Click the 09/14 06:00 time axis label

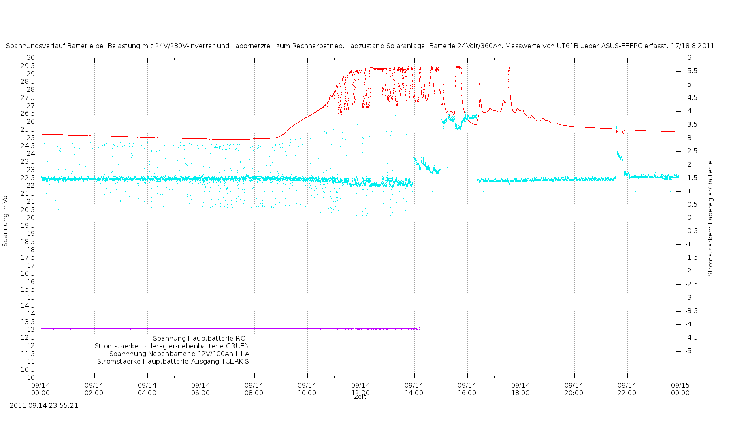(200, 389)
